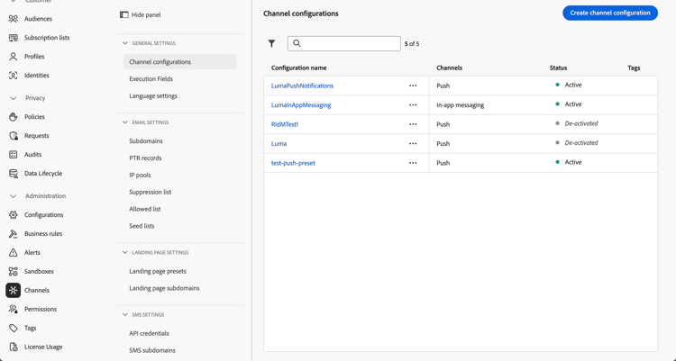
Task: Collapse the Privacy sidebar group
Action: (x=14, y=98)
